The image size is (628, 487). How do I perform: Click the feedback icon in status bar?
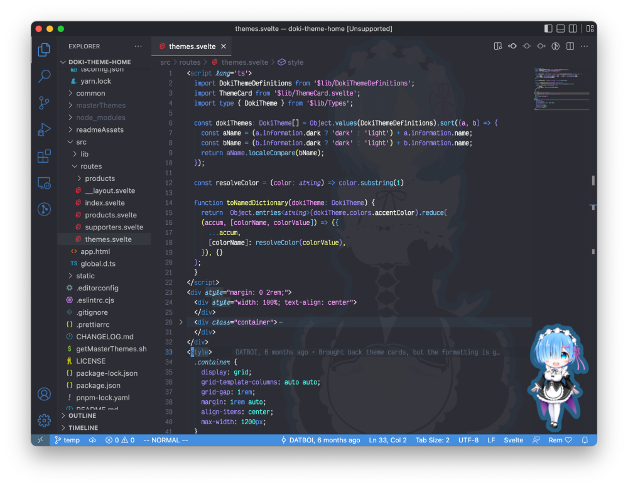[536, 440]
